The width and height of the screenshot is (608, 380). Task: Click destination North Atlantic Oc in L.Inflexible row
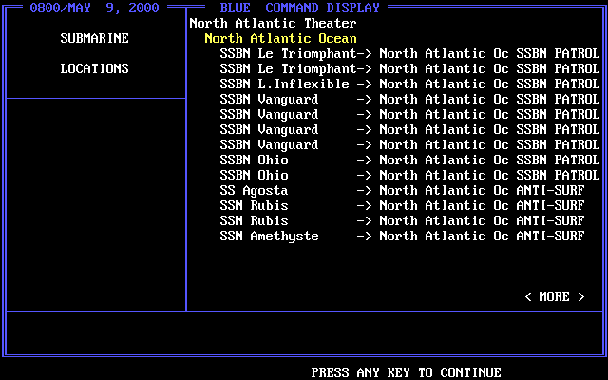tap(444, 85)
